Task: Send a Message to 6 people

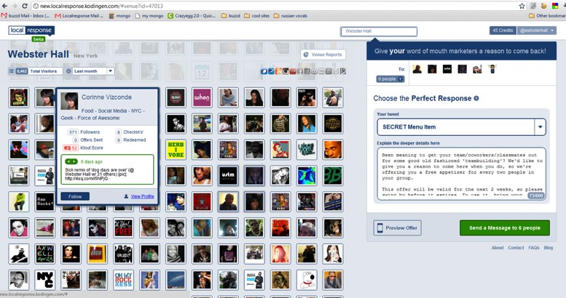Action: coord(505,227)
